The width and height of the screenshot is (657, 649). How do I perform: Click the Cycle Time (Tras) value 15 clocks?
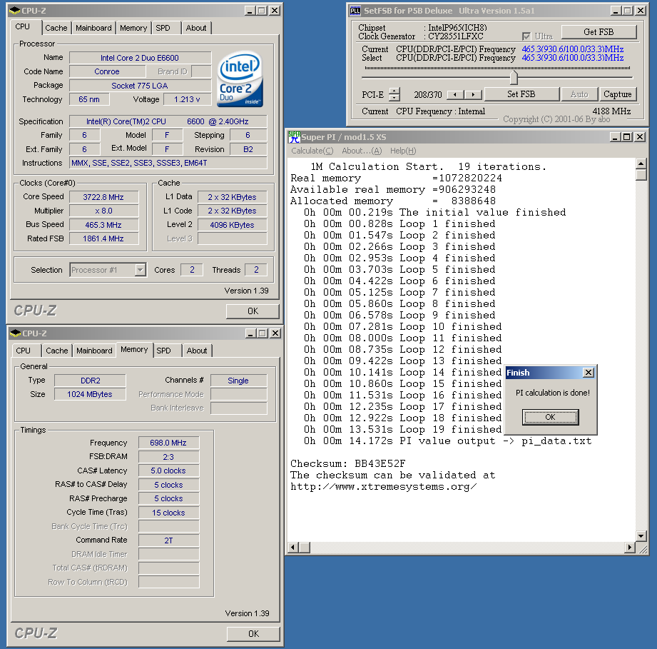coord(168,513)
